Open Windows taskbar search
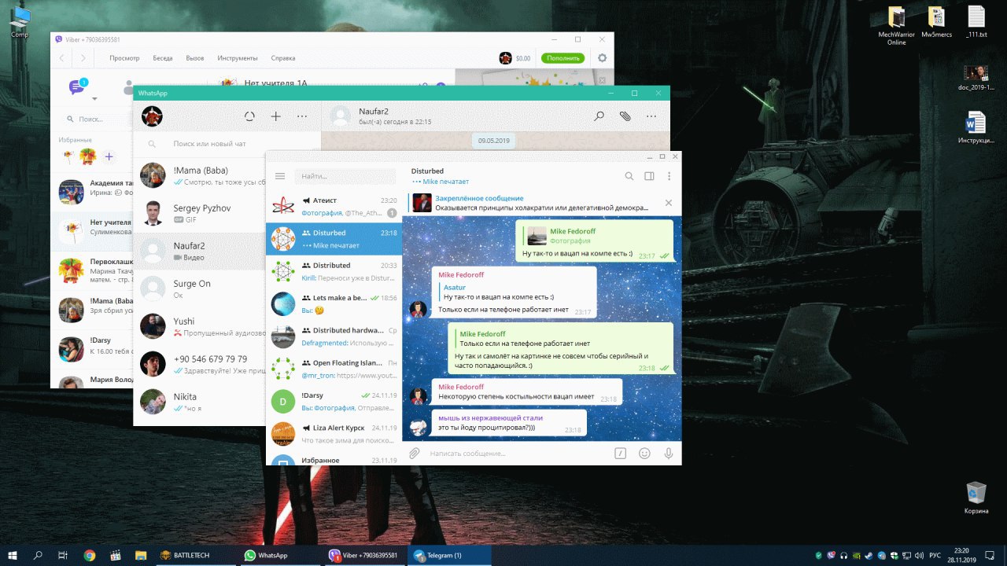Image resolution: width=1007 pixels, height=566 pixels. [38, 555]
